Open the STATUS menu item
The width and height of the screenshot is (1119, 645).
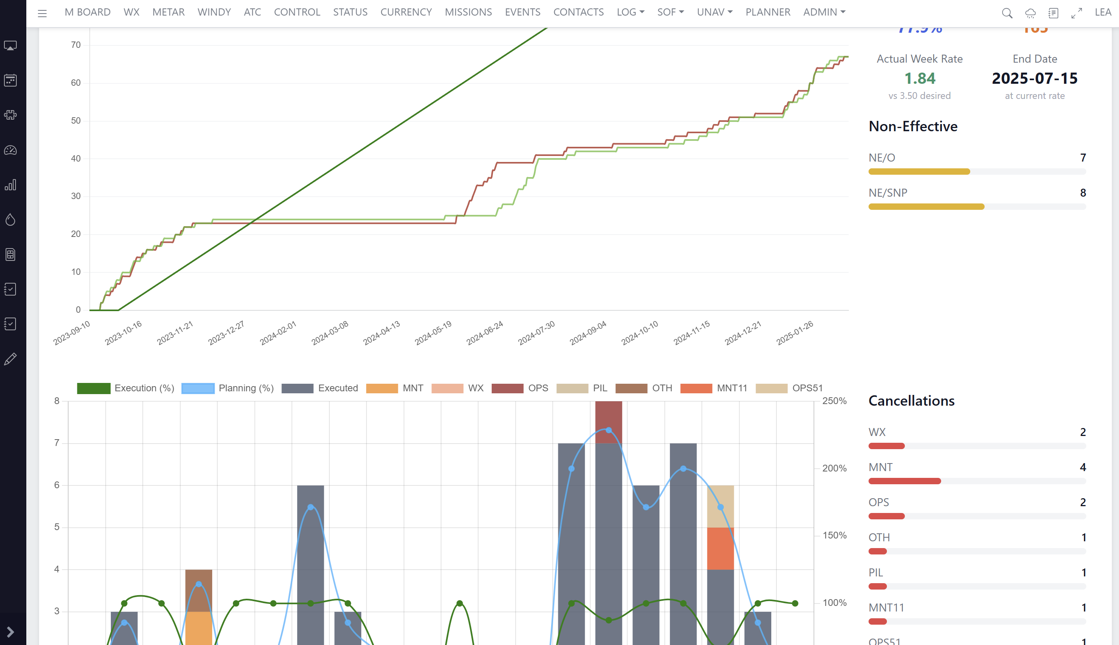point(350,12)
